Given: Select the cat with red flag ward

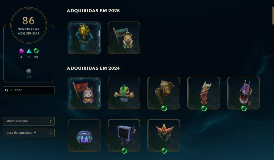Looking at the screenshot, I should [x=84, y=93].
